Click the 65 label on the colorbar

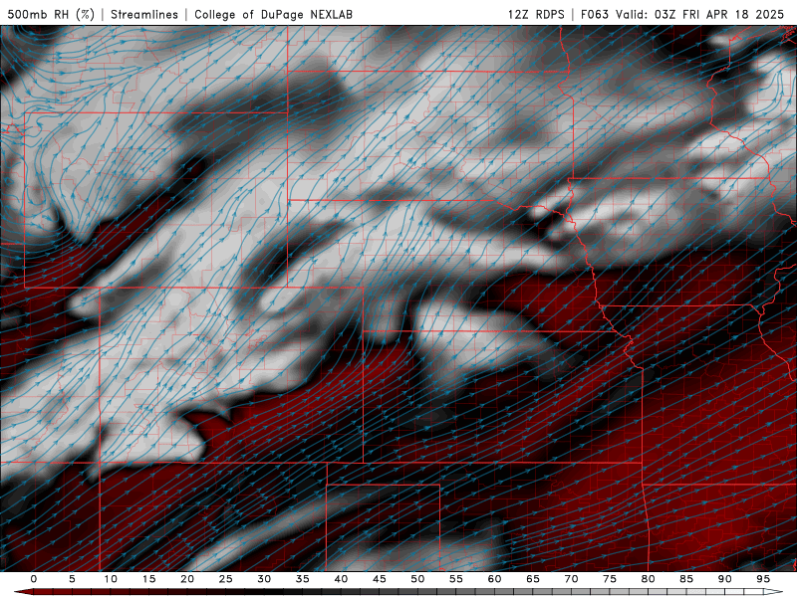(x=533, y=579)
